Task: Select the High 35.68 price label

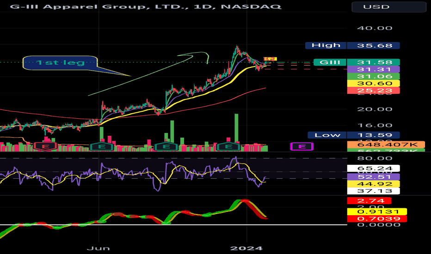Action: click(x=352, y=46)
